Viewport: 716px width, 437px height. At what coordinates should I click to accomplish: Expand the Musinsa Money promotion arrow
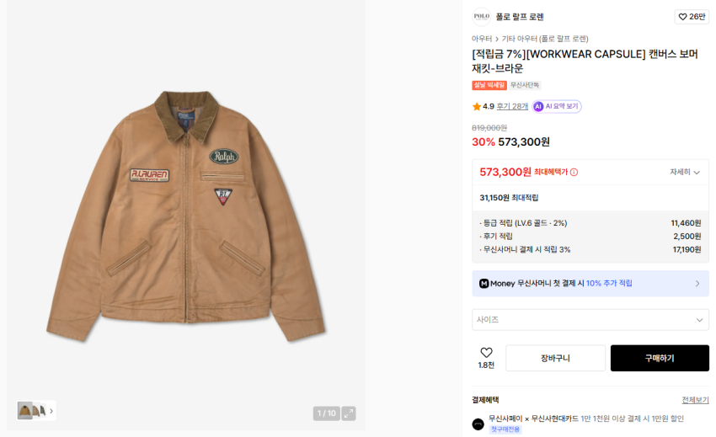pos(697,284)
